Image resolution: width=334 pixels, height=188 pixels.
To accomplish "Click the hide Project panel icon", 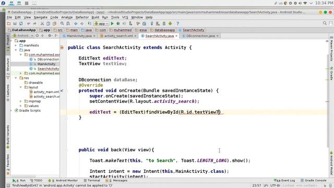I will [56, 36].
